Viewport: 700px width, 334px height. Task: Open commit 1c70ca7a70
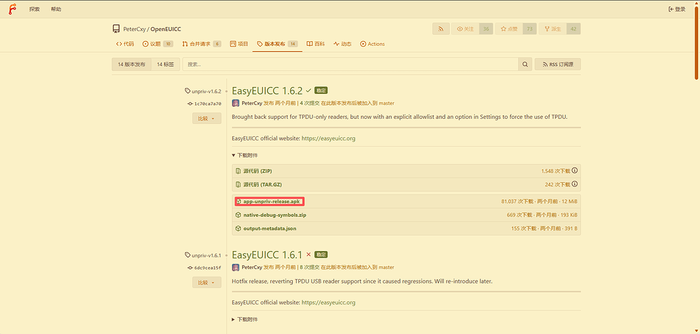click(205, 103)
